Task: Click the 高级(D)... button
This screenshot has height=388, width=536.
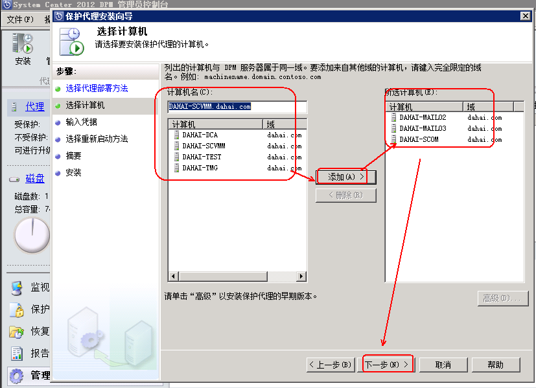Action: pyautogui.click(x=503, y=299)
